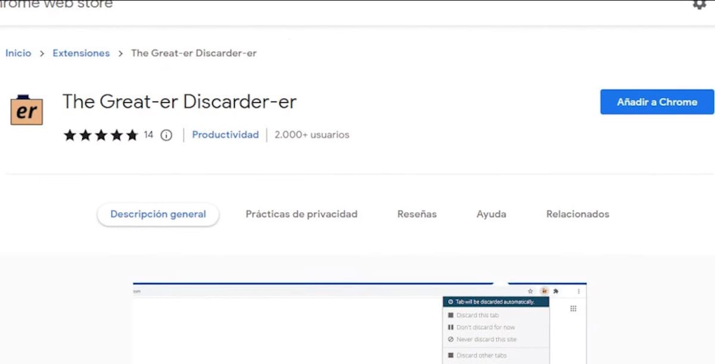The width and height of the screenshot is (715, 364).
Task: Click The Great-er Discarder-er extension logo
Action: click(26, 110)
